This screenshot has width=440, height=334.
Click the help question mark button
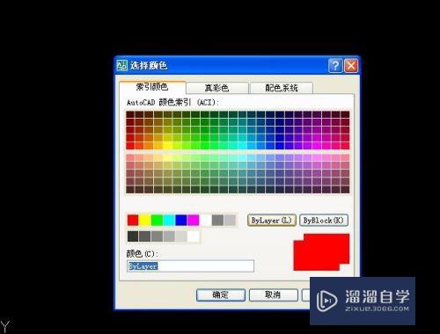[x=335, y=65]
